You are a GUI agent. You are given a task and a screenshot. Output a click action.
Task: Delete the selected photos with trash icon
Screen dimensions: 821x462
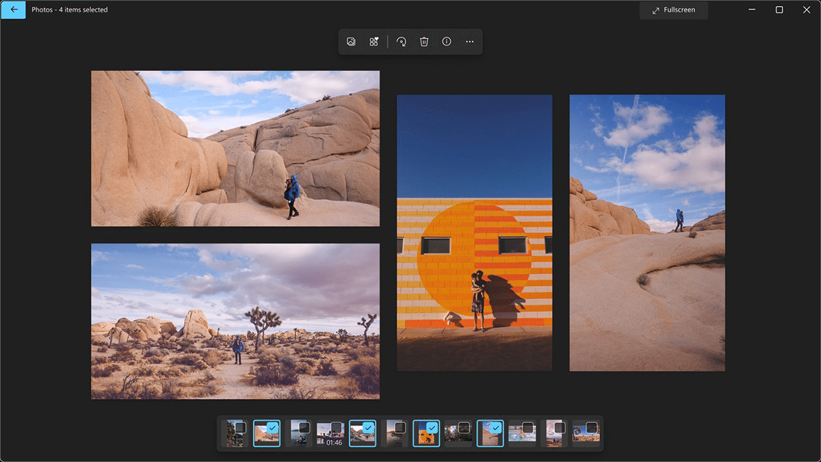[x=424, y=42]
